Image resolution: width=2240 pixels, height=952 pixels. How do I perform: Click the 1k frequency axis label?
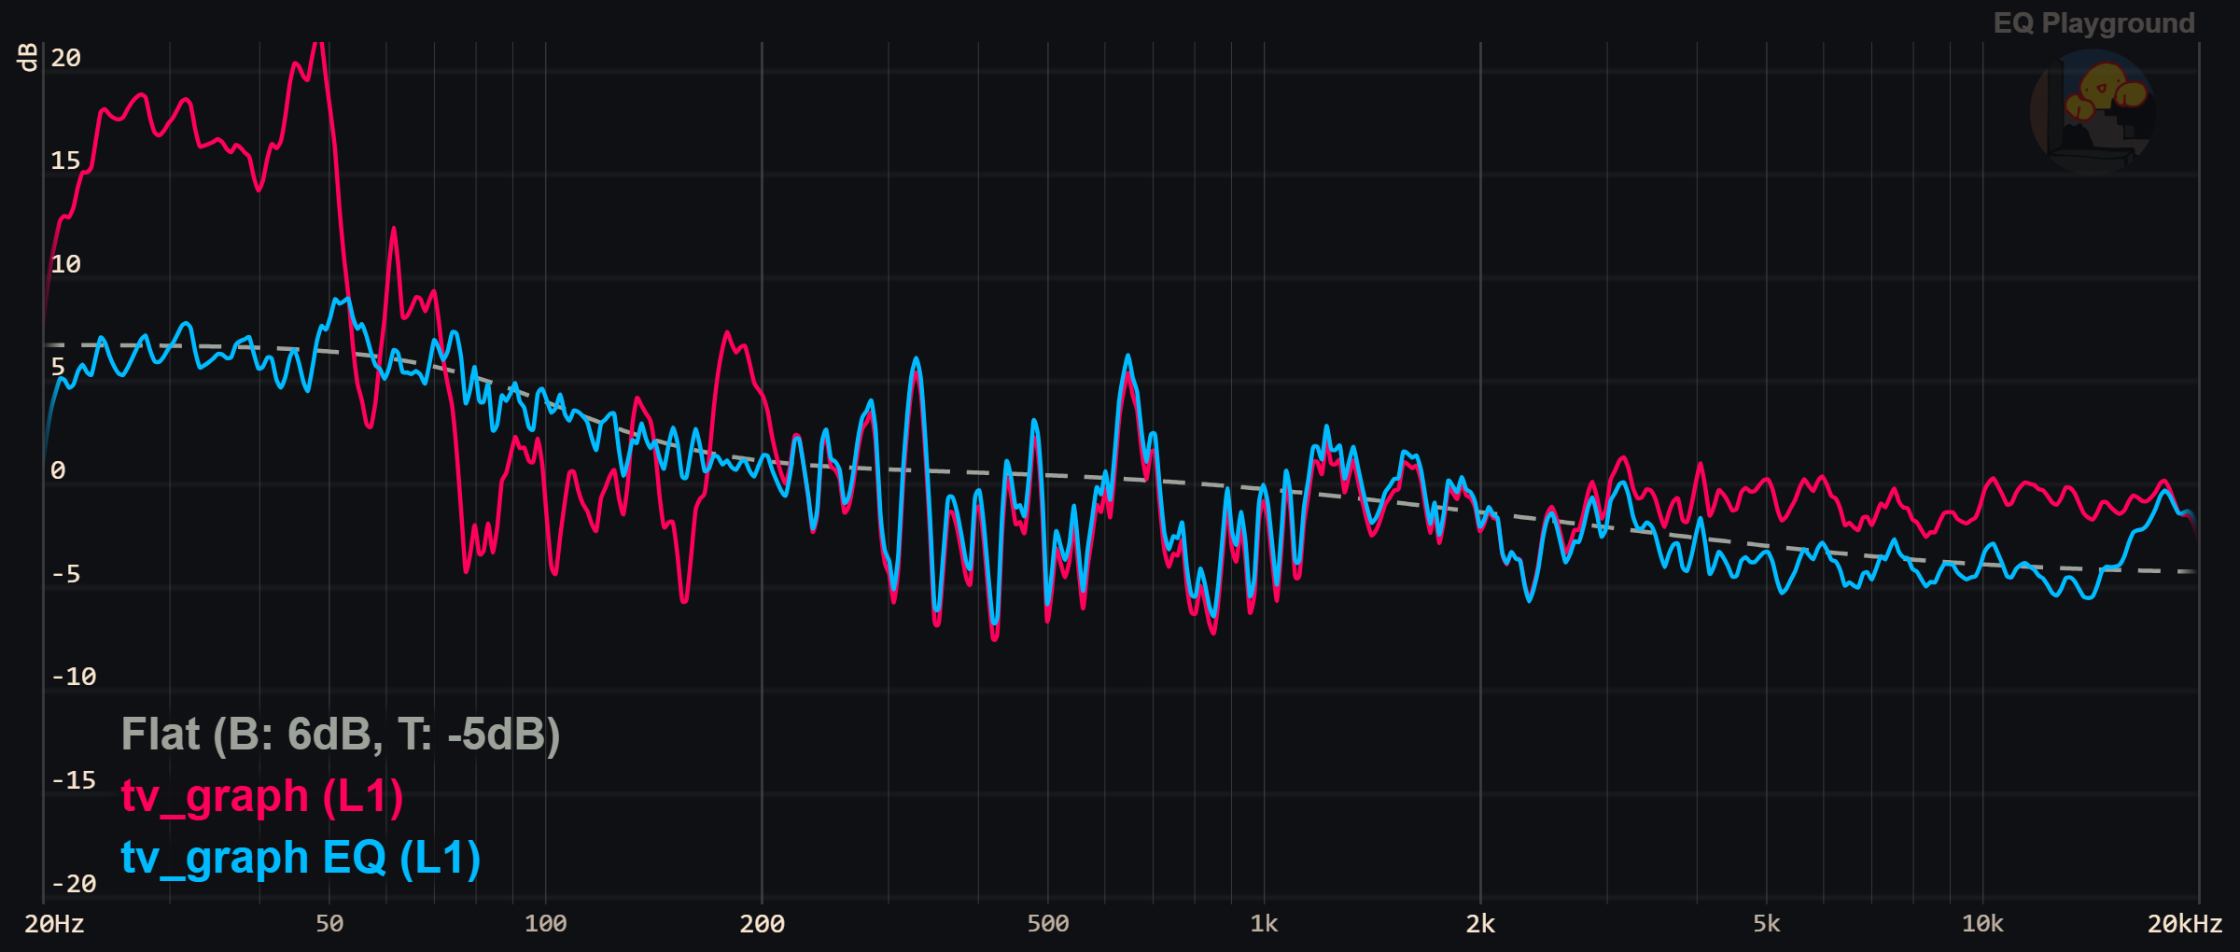(x=1265, y=924)
